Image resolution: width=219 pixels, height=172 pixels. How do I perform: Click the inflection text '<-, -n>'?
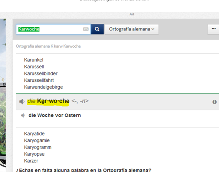(x=80, y=101)
